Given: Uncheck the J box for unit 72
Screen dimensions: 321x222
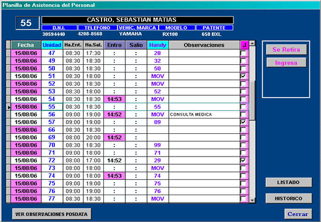Looking at the screenshot, I should point(243,160).
